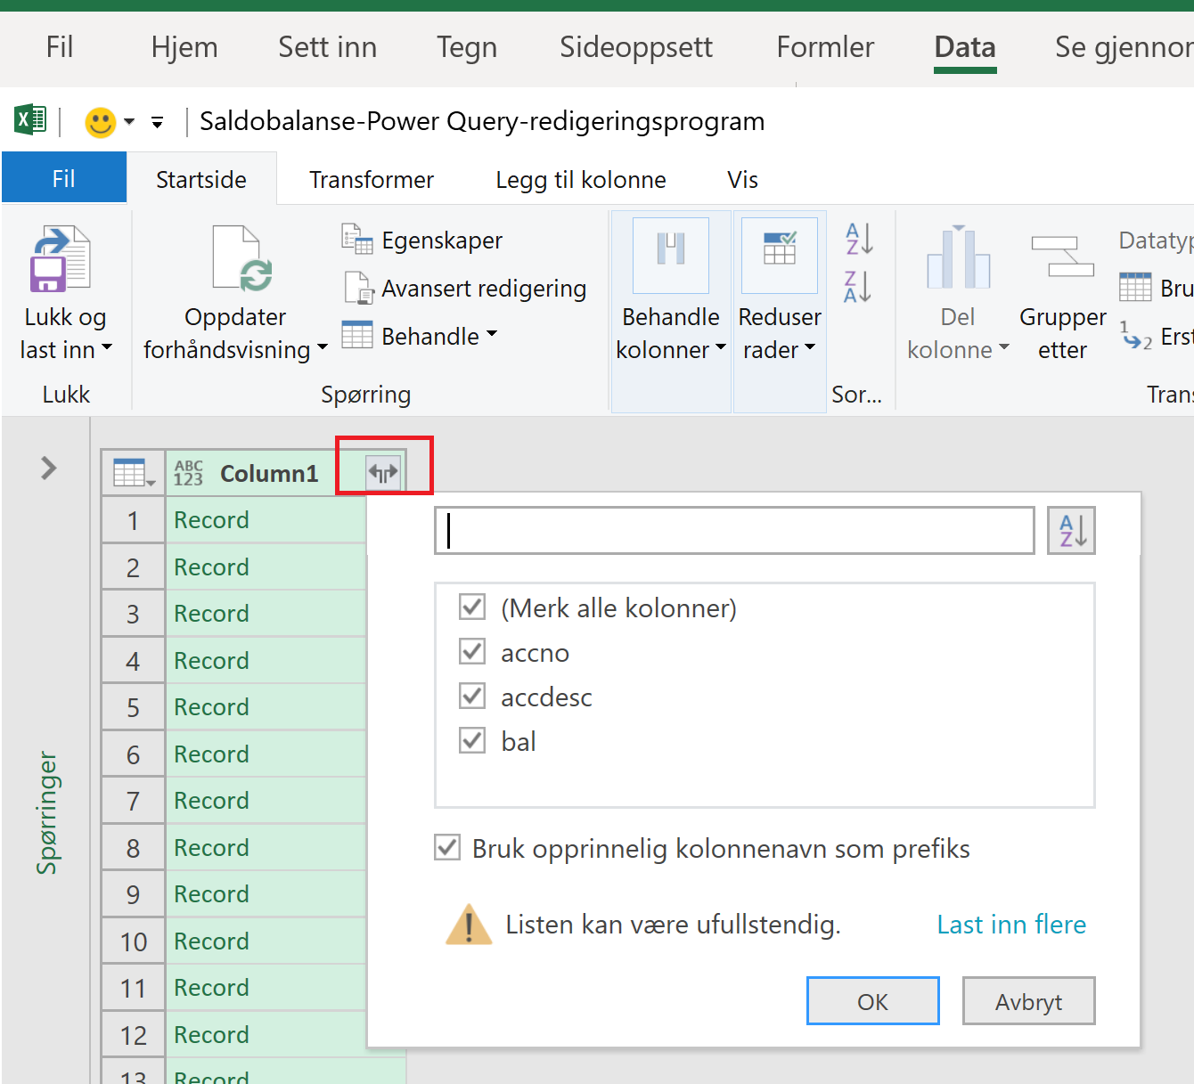The image size is (1194, 1084).
Task: Switch to the Startside tab
Action: pos(201,179)
